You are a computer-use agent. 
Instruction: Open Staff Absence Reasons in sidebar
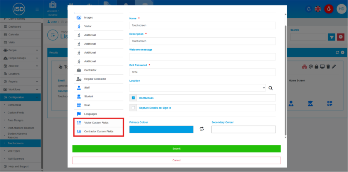20,128
